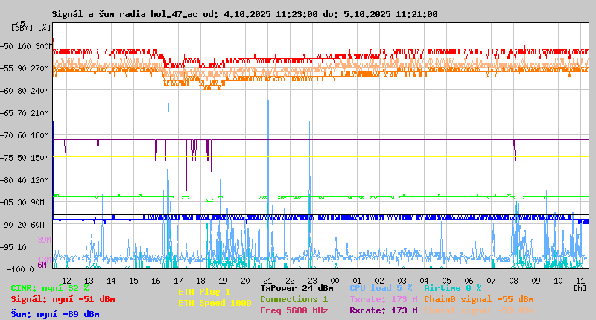Click the '-65 70 210M' y-axis label

(25, 113)
